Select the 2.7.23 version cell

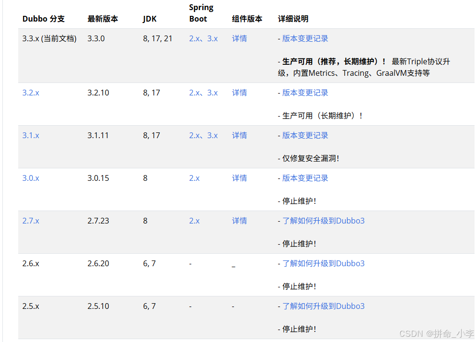(x=98, y=221)
